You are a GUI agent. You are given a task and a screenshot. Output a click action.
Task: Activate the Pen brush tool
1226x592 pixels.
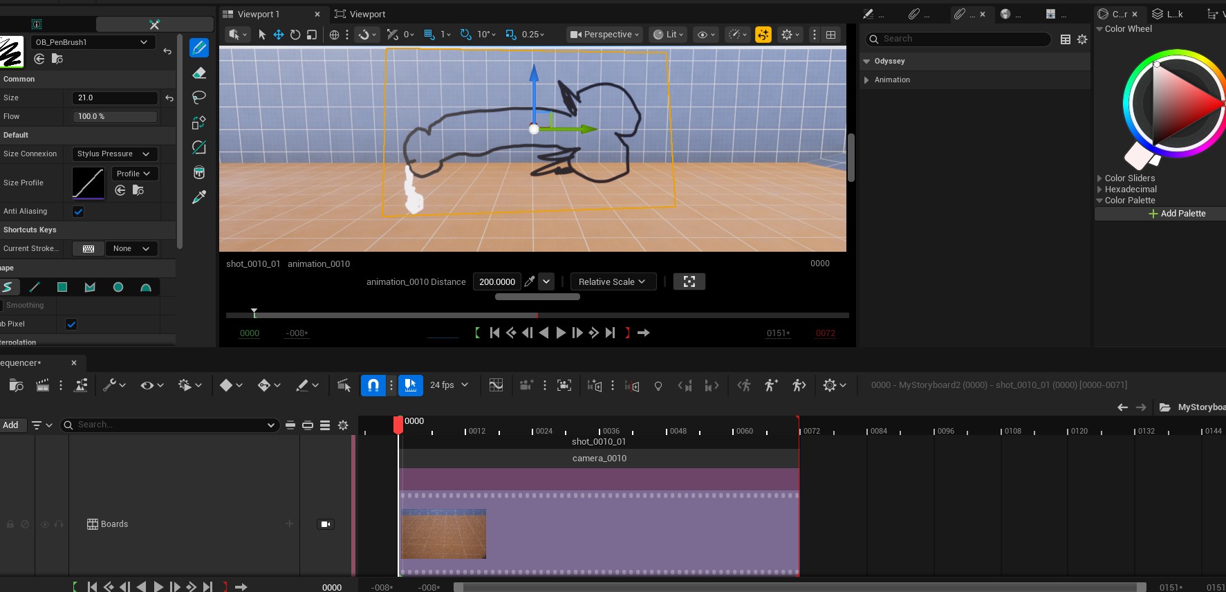pos(199,48)
